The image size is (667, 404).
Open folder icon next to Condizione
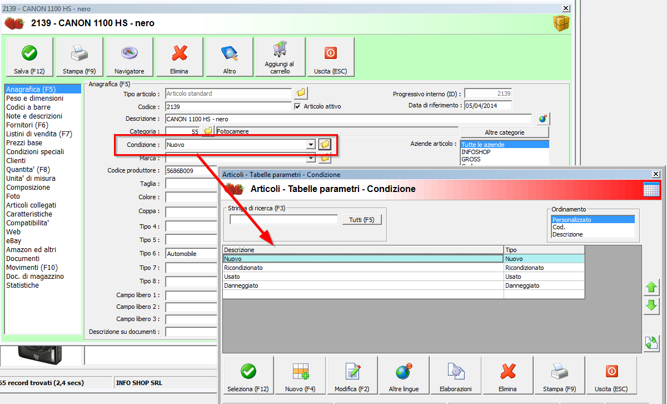pyautogui.click(x=325, y=144)
